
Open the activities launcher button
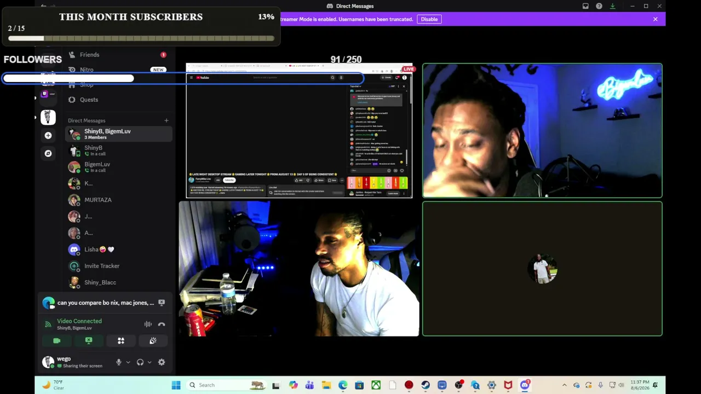coord(121,341)
